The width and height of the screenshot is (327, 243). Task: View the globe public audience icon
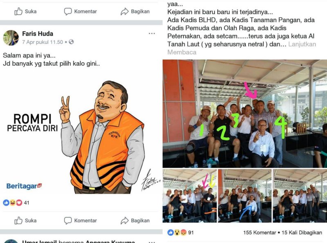click(x=71, y=42)
